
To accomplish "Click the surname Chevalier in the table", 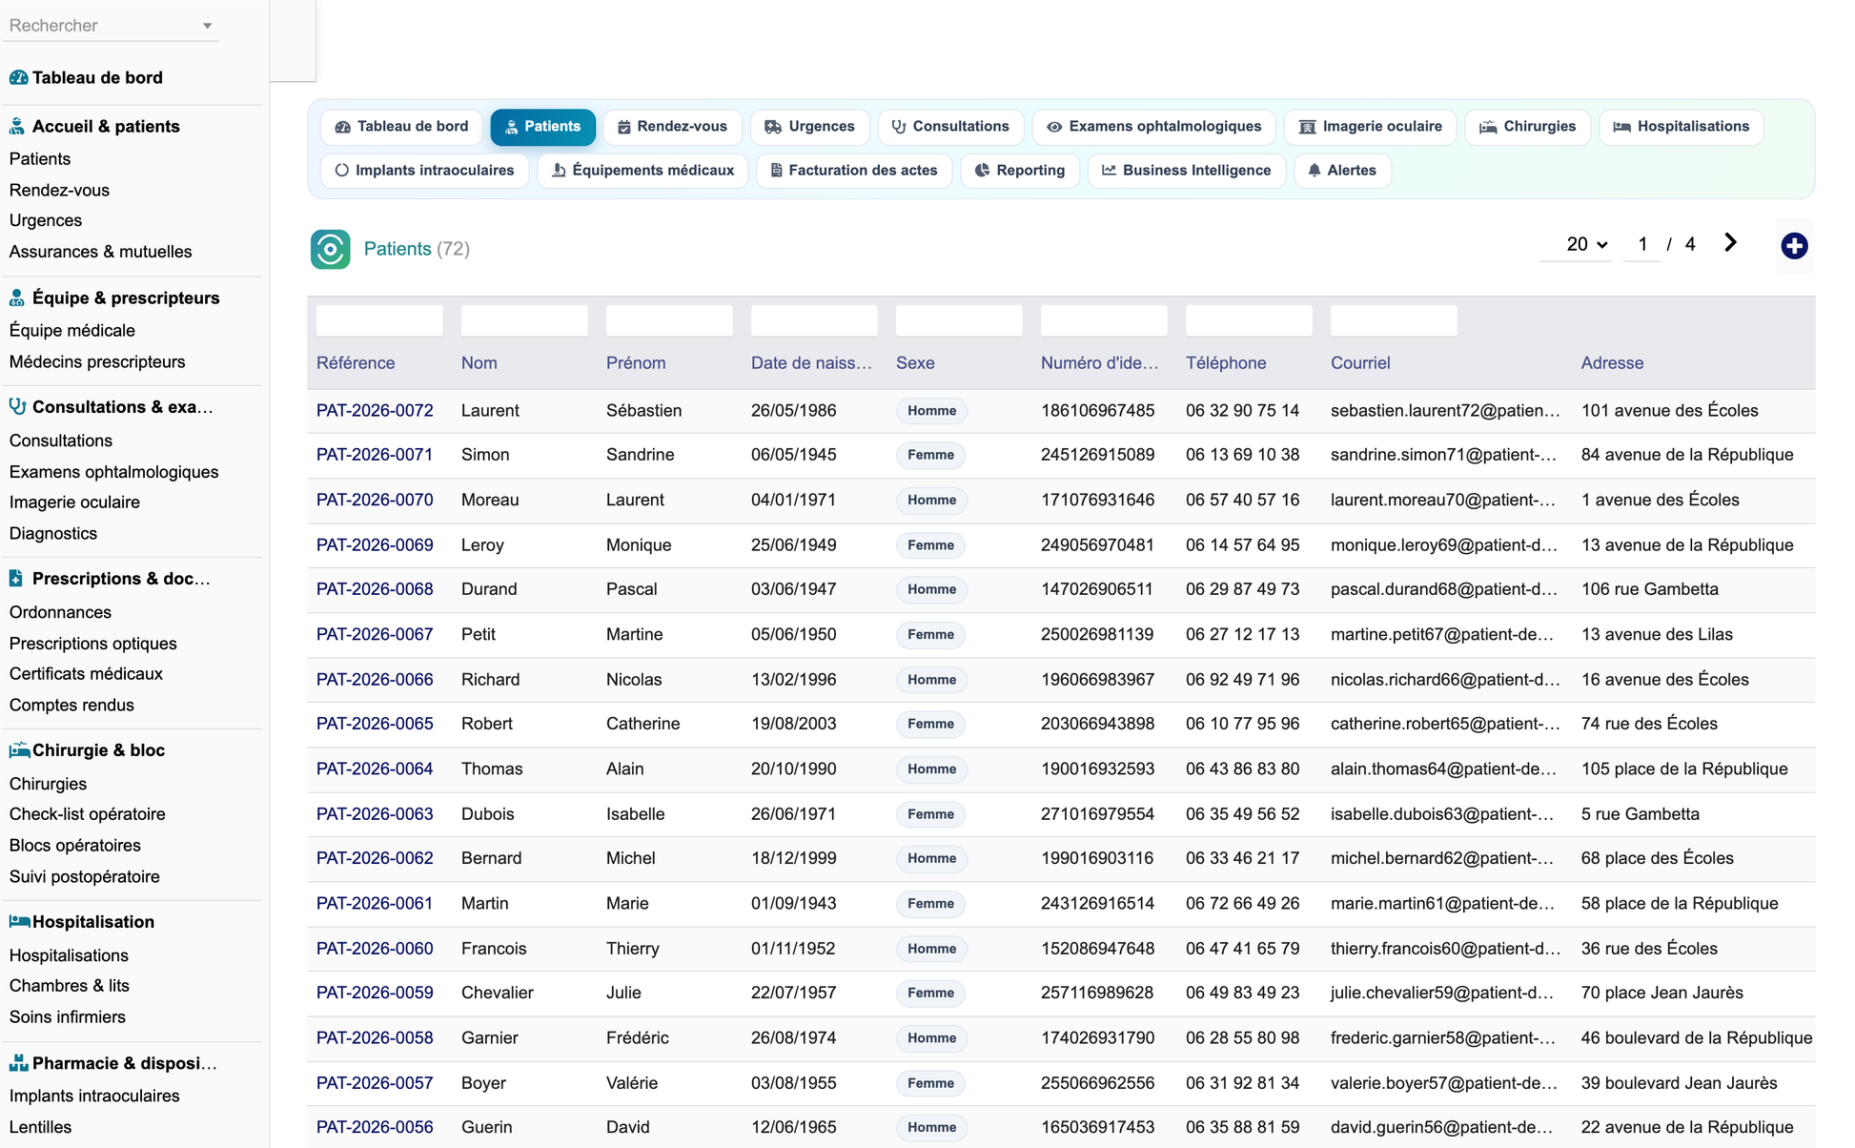I will pos(498,993).
